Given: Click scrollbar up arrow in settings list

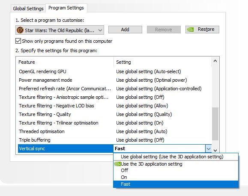Looking at the screenshot, I should coord(215,61).
